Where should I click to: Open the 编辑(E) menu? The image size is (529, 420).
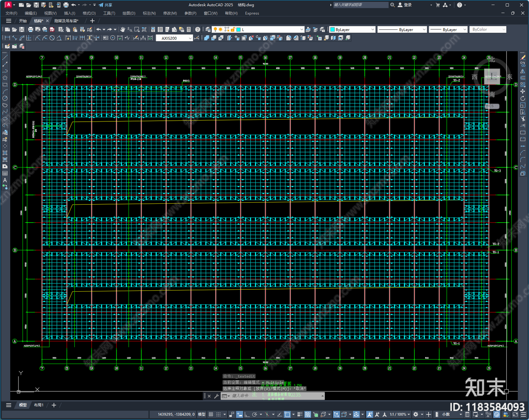pos(31,13)
